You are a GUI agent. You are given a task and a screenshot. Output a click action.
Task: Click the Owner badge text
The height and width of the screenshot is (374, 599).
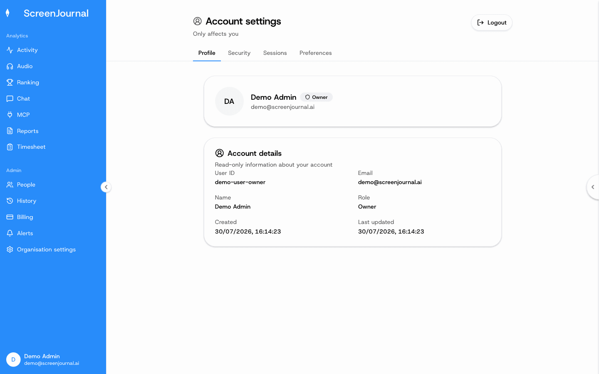tap(320, 97)
